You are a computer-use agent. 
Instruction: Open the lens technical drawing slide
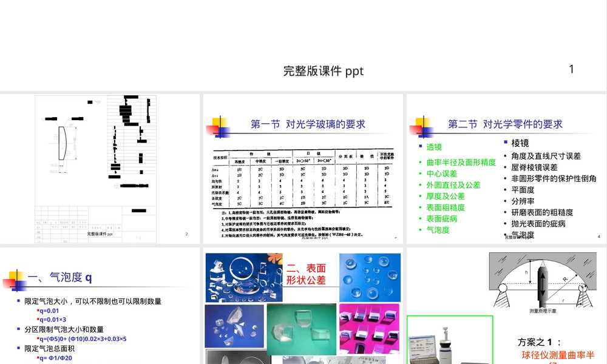100,169
